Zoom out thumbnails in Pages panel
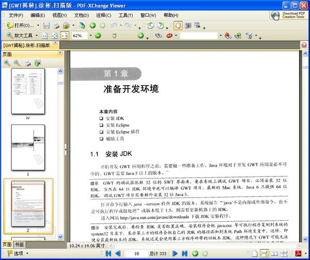Image resolution: width=310 pixels, height=260 pixels. point(17,63)
